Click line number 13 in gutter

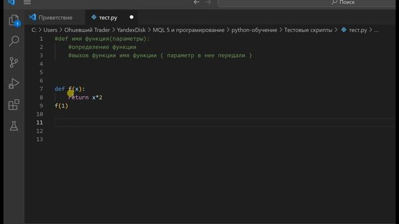tap(40, 139)
